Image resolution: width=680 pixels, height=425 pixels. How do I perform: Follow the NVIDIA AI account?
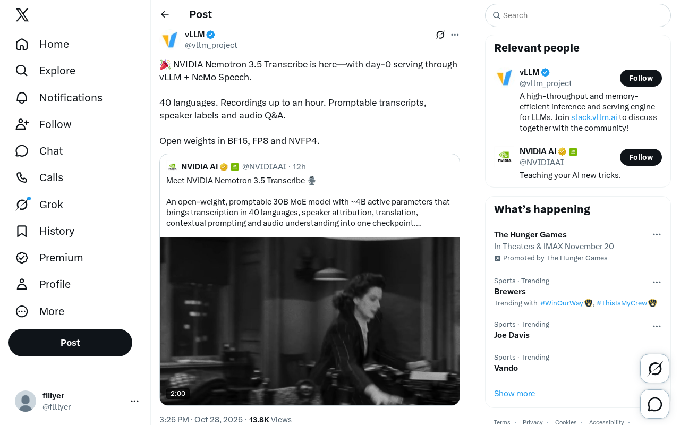tap(641, 157)
